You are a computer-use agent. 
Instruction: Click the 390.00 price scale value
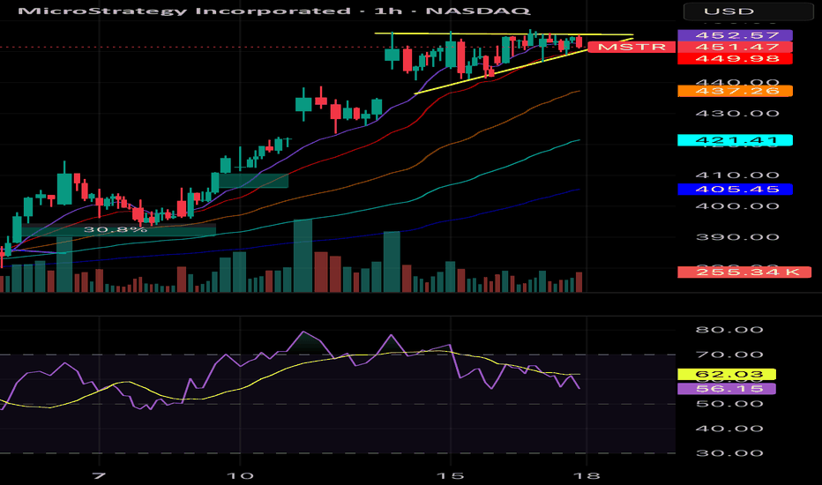pyautogui.click(x=737, y=237)
